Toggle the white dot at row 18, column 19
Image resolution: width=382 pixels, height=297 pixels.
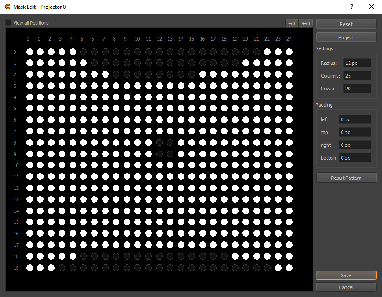coord(235,256)
